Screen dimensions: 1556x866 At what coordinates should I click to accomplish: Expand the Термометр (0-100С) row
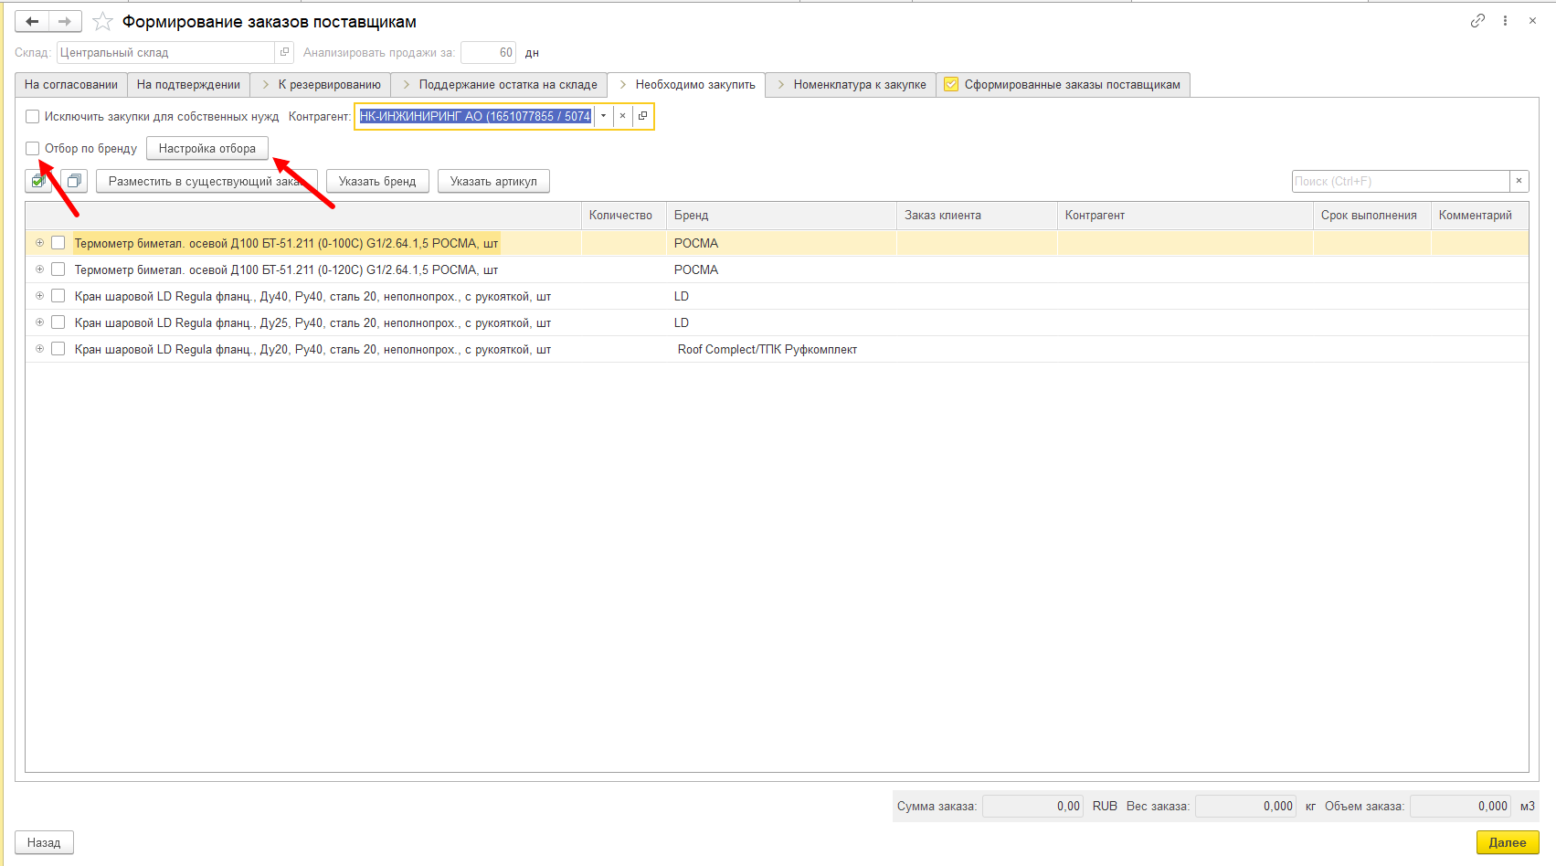click(39, 242)
